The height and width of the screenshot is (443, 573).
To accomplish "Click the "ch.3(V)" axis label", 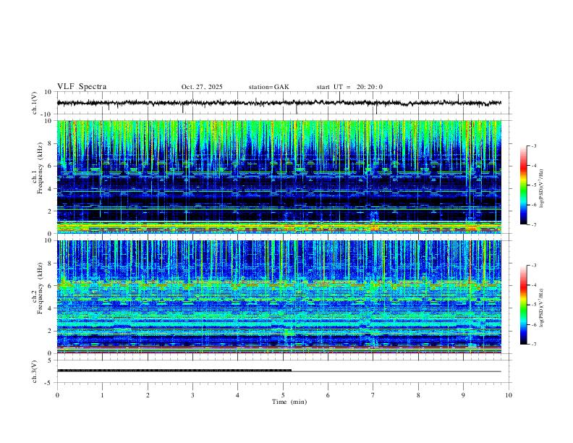I will (35, 371).
